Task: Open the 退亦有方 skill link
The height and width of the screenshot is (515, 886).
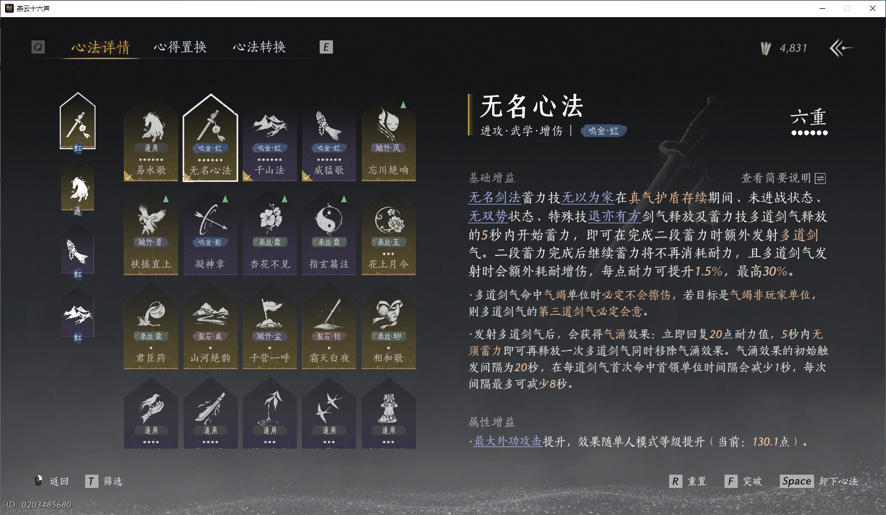Action: [614, 216]
